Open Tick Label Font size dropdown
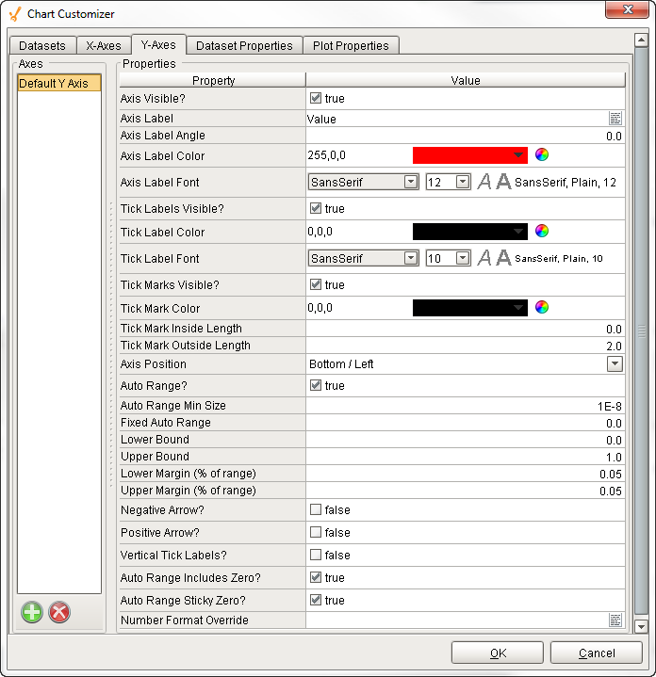This screenshot has height=677, width=656. tap(463, 258)
